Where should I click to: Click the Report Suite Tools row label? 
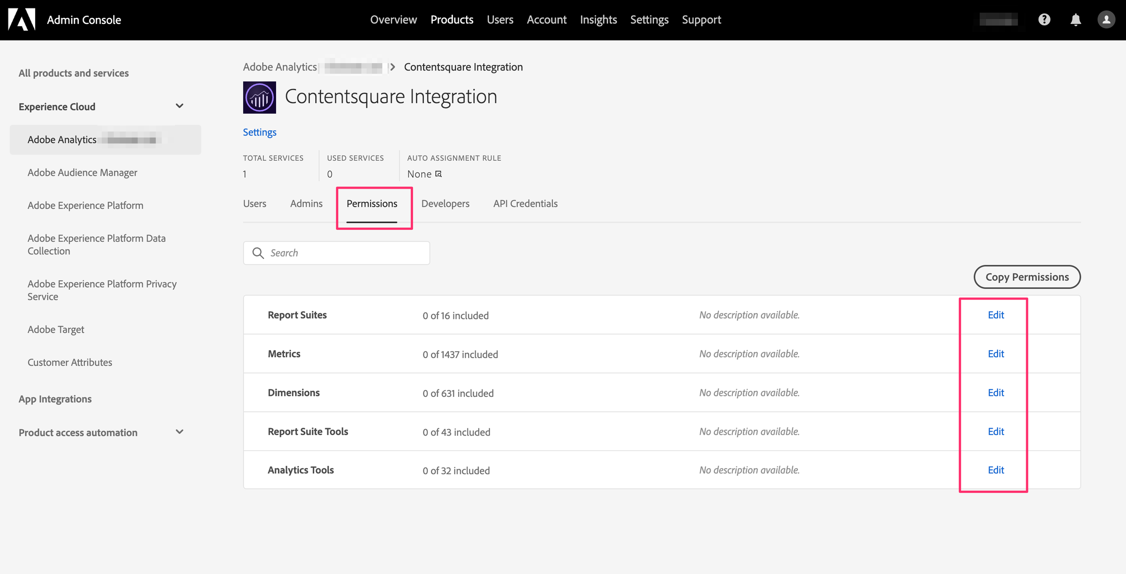tap(308, 432)
